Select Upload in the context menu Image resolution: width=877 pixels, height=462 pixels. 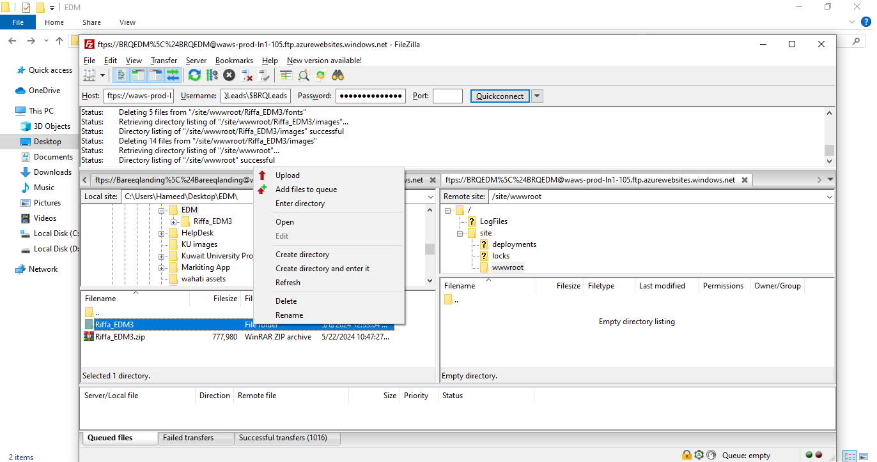click(x=287, y=175)
